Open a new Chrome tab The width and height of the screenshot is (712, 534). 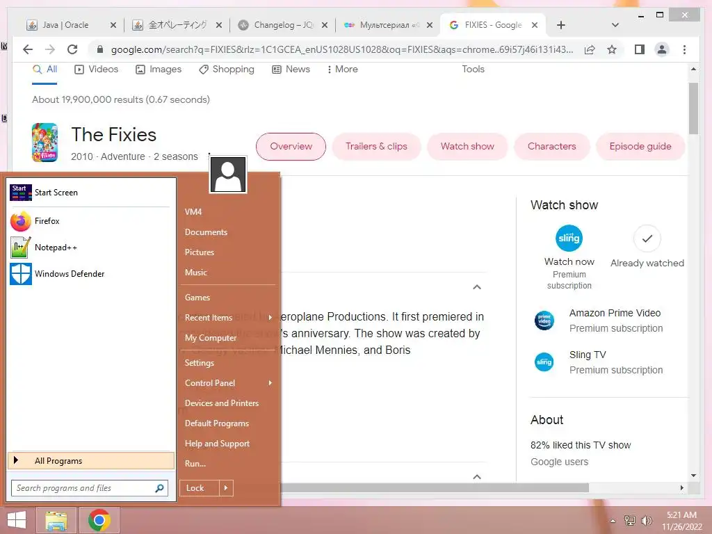click(561, 25)
